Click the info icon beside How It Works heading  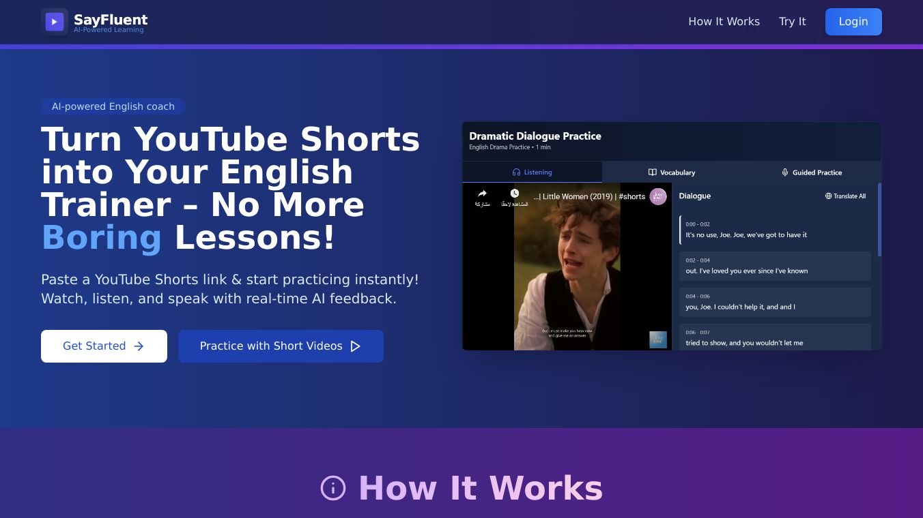coord(333,488)
